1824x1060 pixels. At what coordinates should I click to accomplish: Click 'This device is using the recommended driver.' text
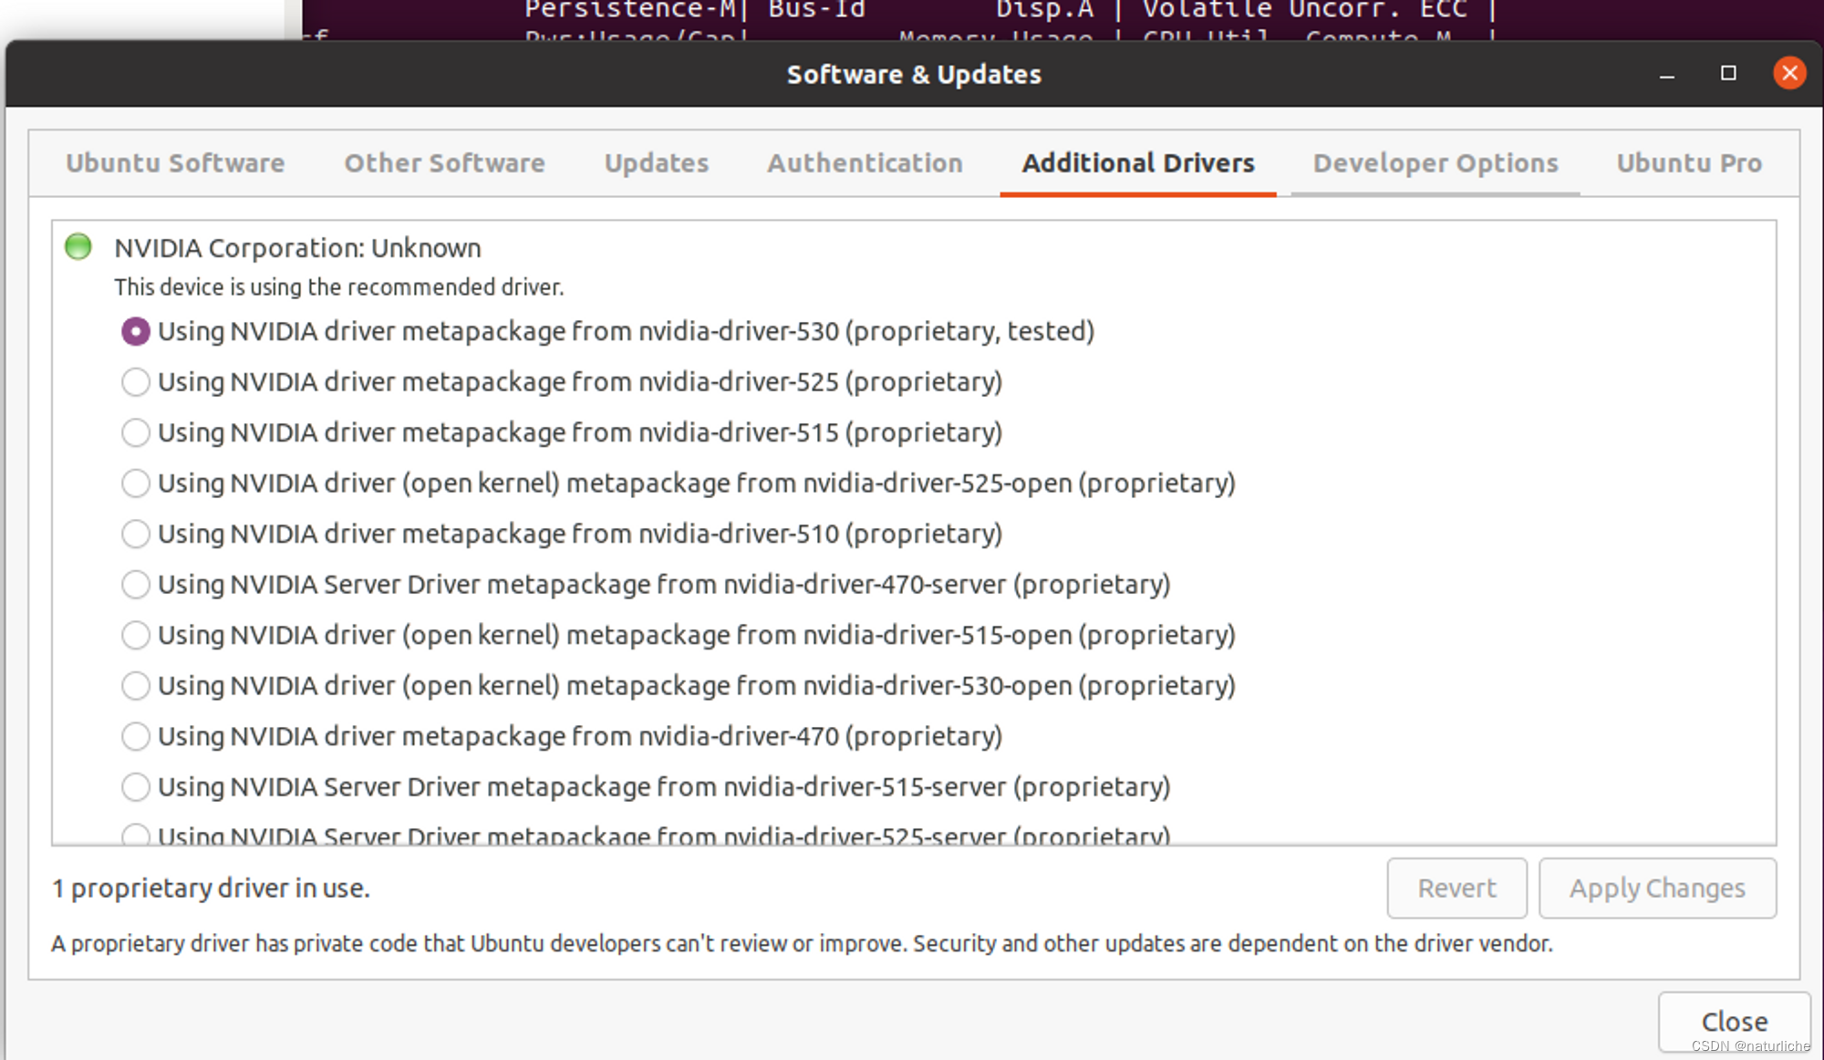click(339, 287)
